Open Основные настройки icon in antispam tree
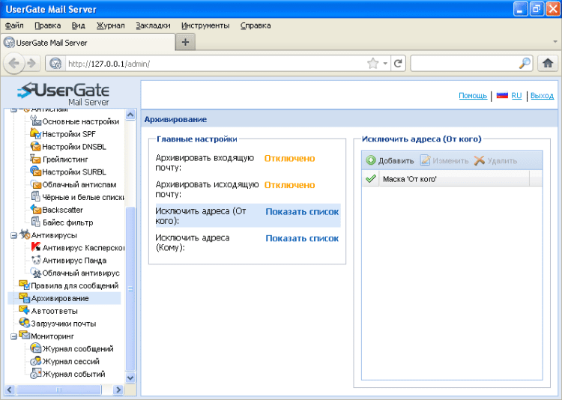Viewport: 562px width, 400px height. tap(35, 121)
